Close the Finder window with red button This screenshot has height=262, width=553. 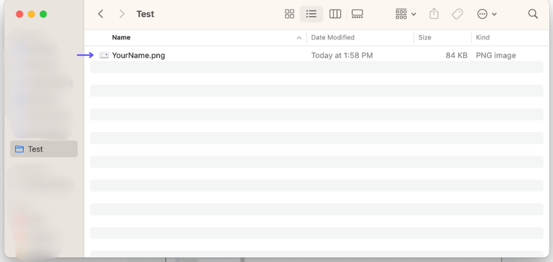[x=20, y=14]
